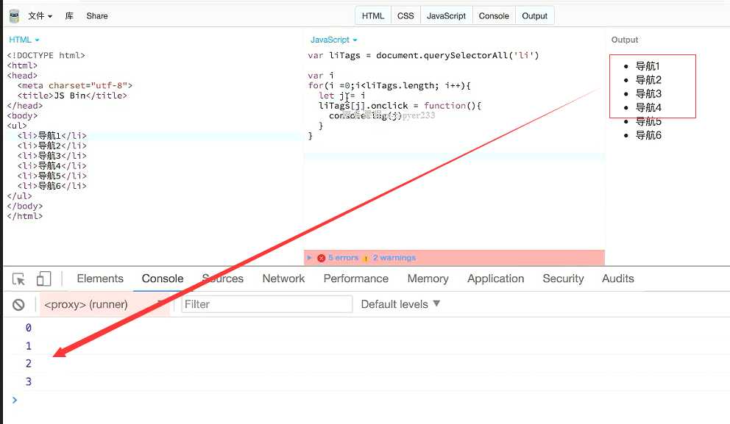This screenshot has width=730, height=424.
Task: Toggle the device toolbar icon
Action: tap(43, 279)
